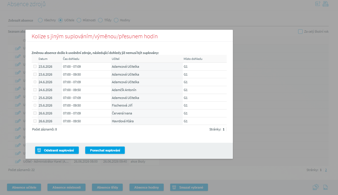Open Absence učitele in background page
Screen dimensions: 338x195
click(x=24, y=187)
